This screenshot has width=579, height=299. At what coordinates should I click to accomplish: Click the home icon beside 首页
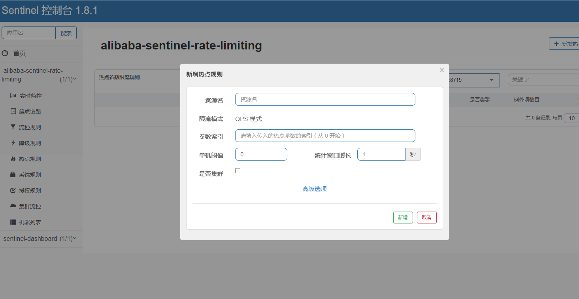[x=5, y=53]
